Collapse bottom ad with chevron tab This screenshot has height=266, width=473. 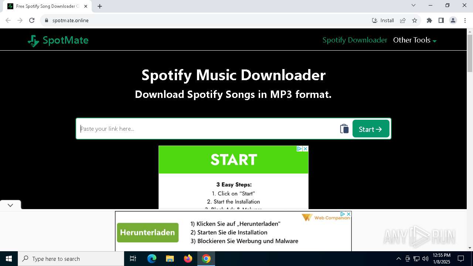click(10, 205)
